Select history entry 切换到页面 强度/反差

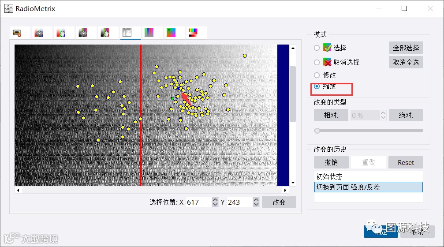pos(369,187)
